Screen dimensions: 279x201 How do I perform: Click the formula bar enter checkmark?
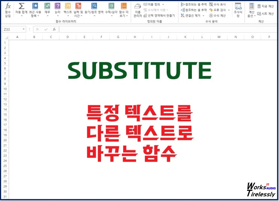[46, 29]
